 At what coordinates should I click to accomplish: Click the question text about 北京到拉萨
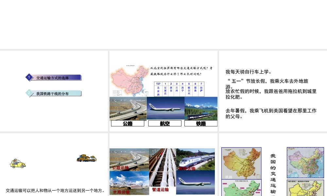181,71
